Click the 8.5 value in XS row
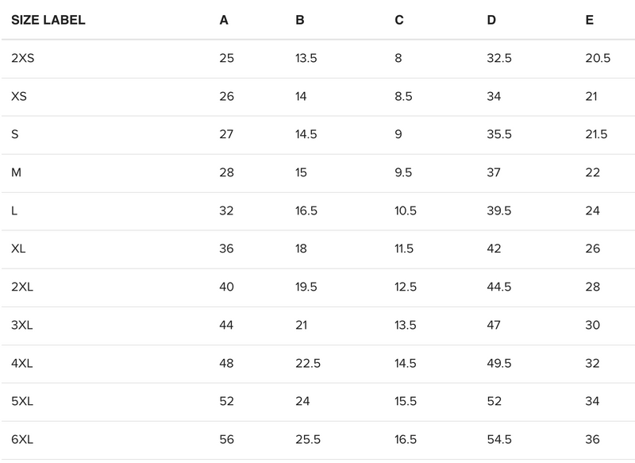Image resolution: width=635 pixels, height=463 pixels. [x=402, y=97]
